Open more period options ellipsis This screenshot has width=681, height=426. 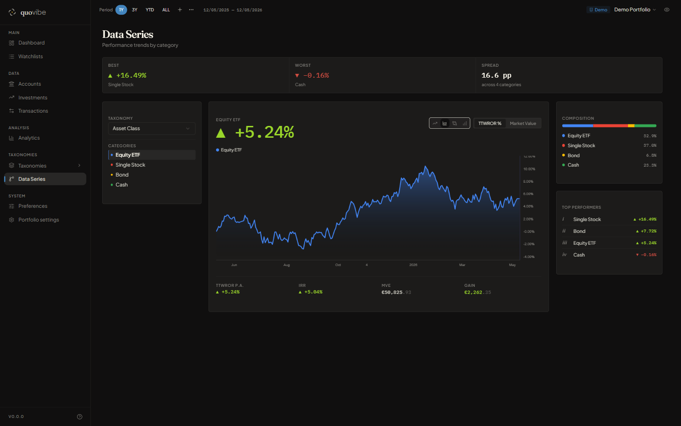[191, 9]
